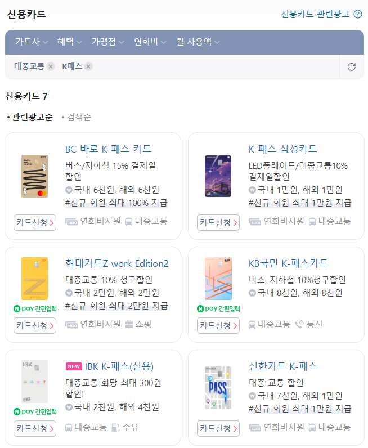Click the refresh filters icon
Screen dimensions: 368x448
click(x=352, y=67)
